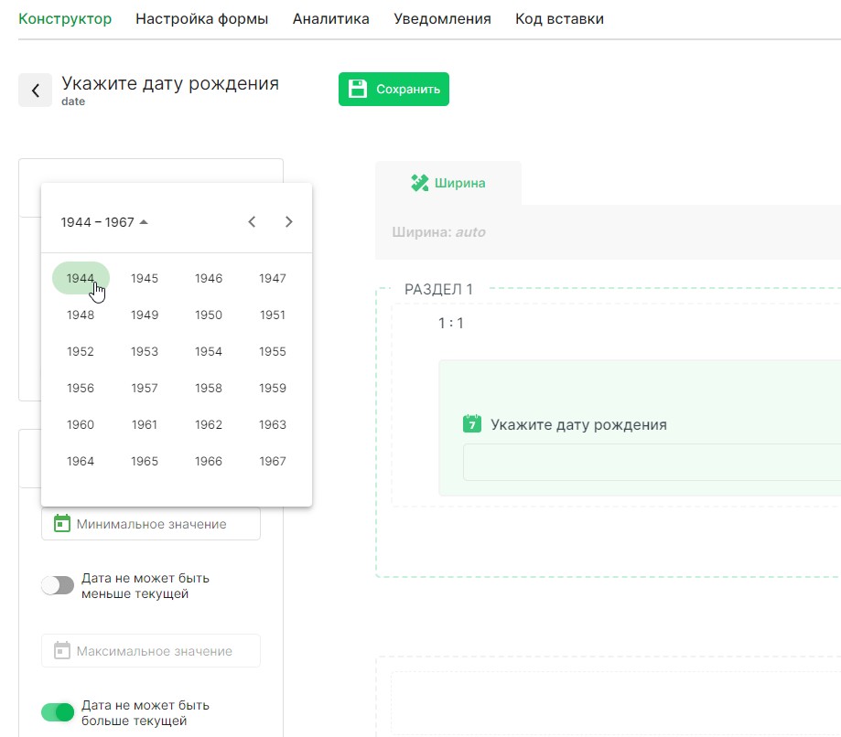
Task: Click the floppy disk save icon
Action: click(358, 89)
